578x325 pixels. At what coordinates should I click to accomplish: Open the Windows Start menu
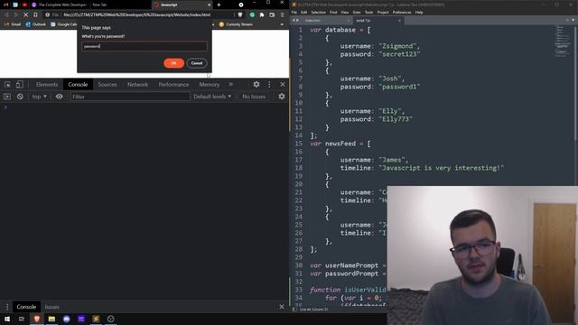click(7, 319)
